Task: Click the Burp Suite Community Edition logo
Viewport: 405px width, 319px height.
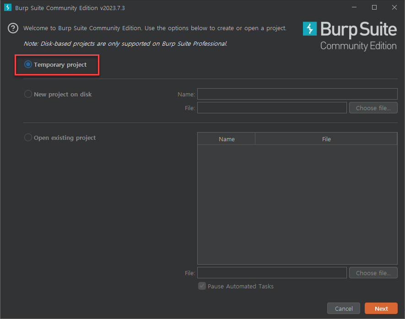Action: click(350, 36)
